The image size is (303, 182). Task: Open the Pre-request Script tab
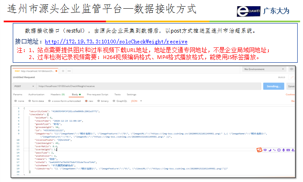point(98,95)
